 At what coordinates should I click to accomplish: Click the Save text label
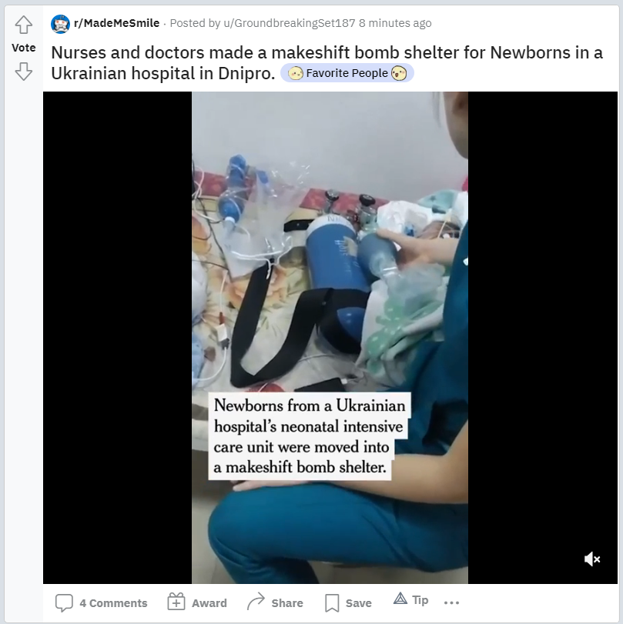[359, 603]
